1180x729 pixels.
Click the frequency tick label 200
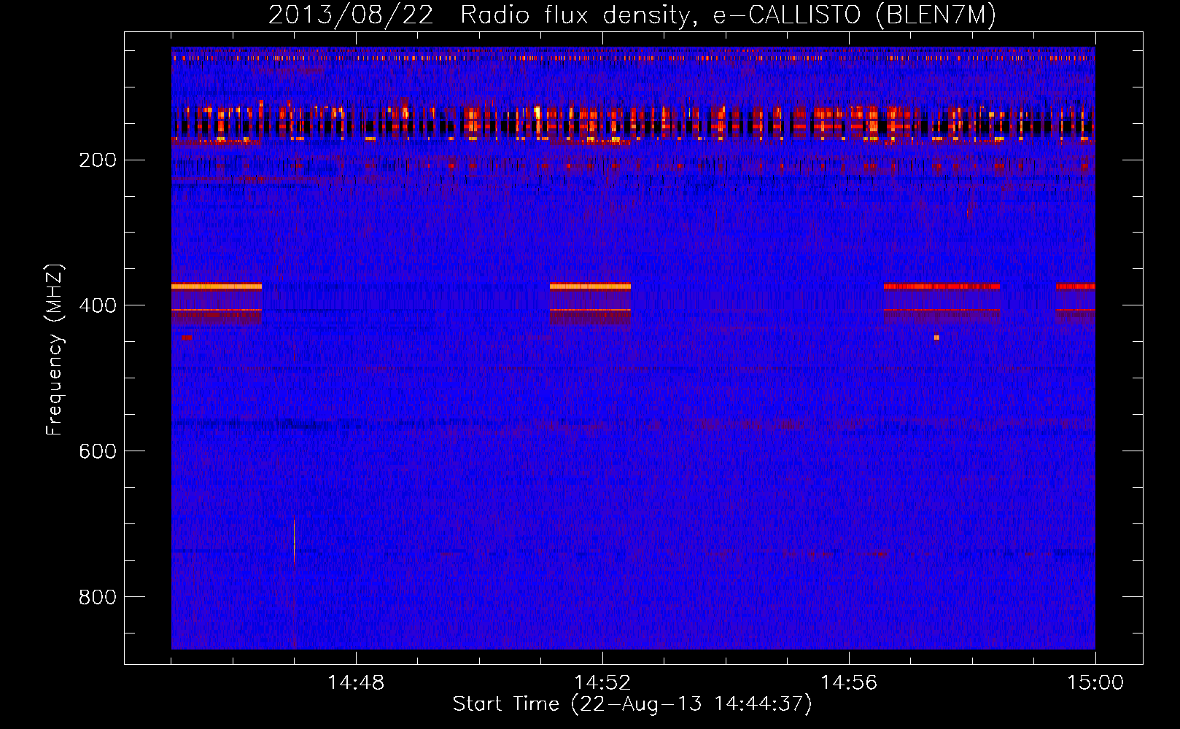[98, 160]
